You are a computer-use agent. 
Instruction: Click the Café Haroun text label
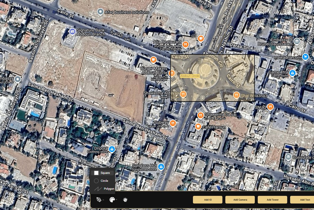click(214, 127)
